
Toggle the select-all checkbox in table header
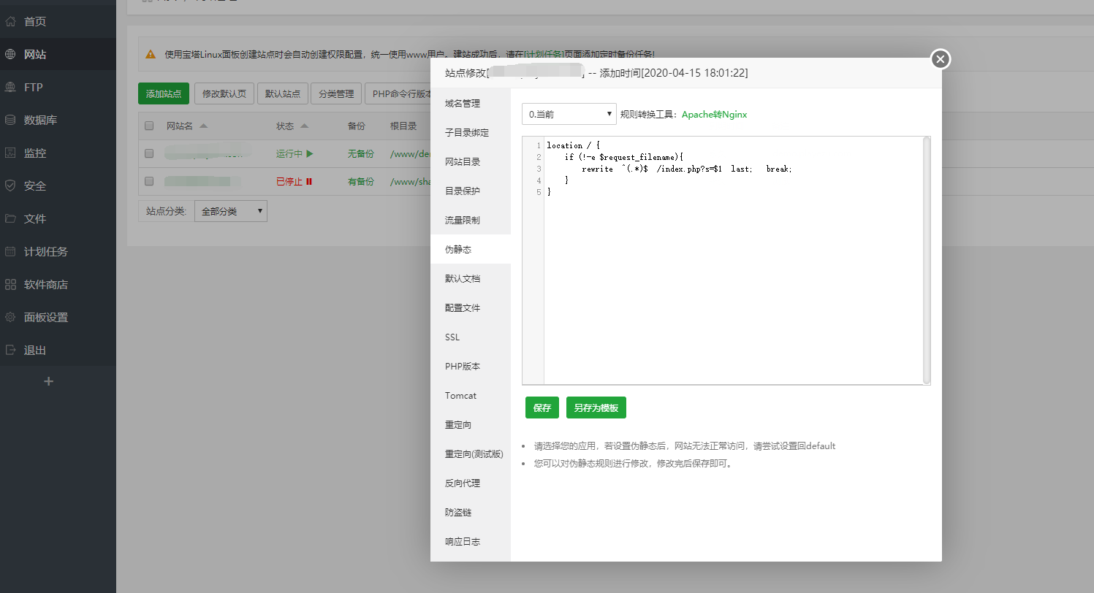pyautogui.click(x=149, y=126)
